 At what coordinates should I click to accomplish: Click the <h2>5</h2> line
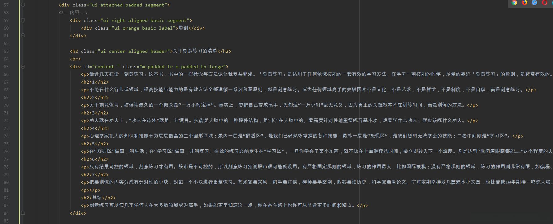95,144
